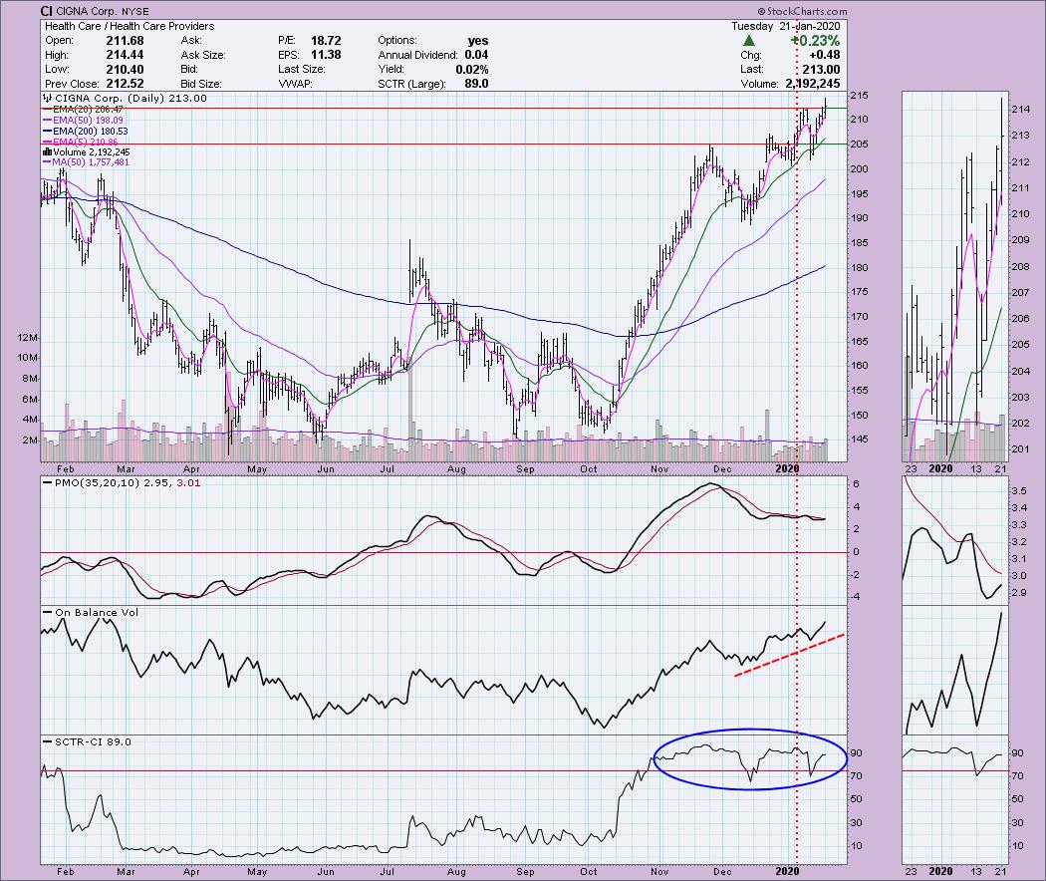Click the '+0.23%' percent change
Viewport: 1046px width, 881px height.
(x=815, y=41)
